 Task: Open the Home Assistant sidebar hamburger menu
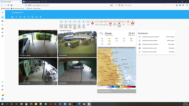(2, 13)
